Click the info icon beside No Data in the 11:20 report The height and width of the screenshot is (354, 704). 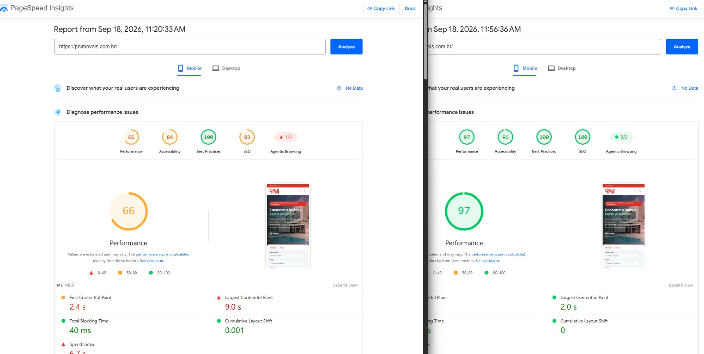339,88
